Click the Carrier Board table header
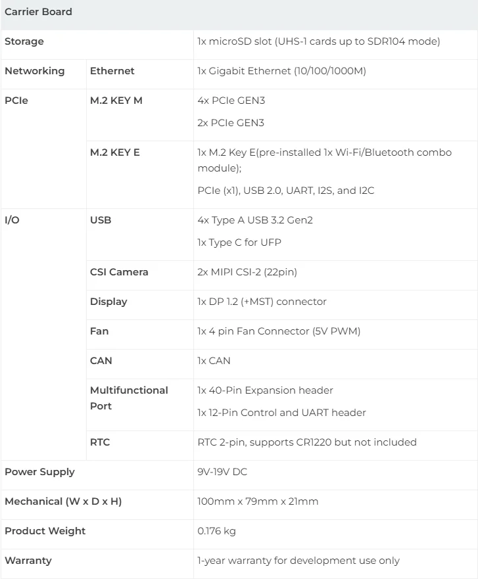478x579 pixels. [38, 12]
